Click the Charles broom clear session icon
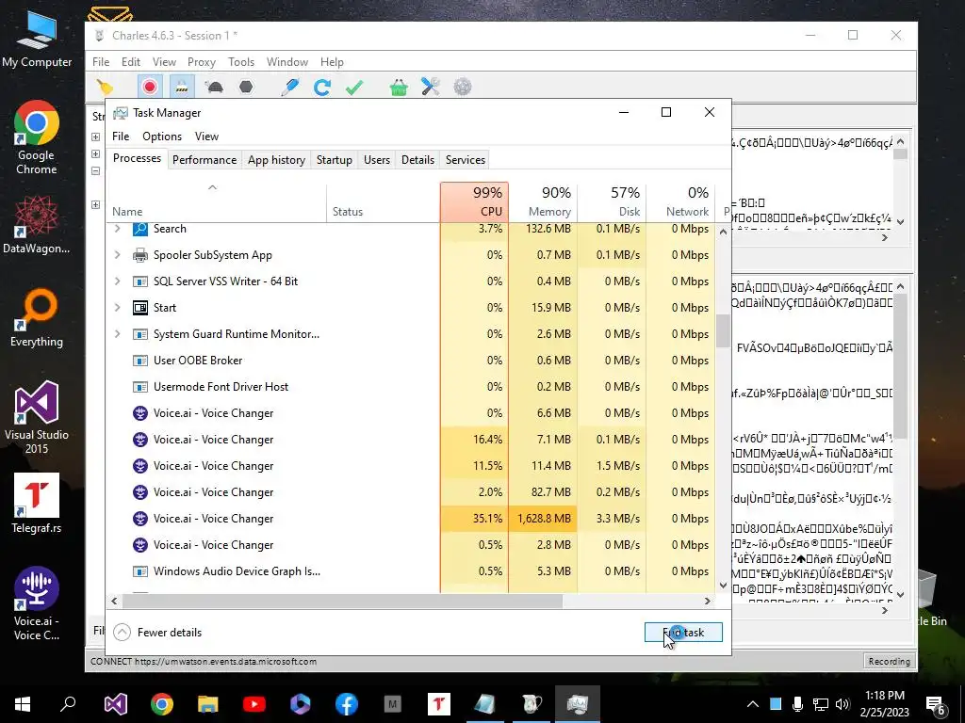Viewport: 965px width, 723px height. click(105, 88)
